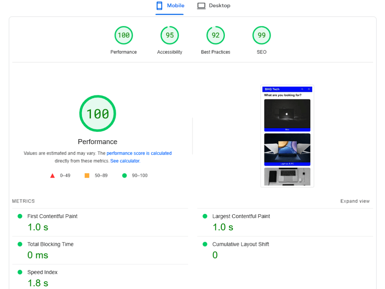This screenshot has width=385, height=289.
Task: Switch to the Desktop tab
Action: 214,6
